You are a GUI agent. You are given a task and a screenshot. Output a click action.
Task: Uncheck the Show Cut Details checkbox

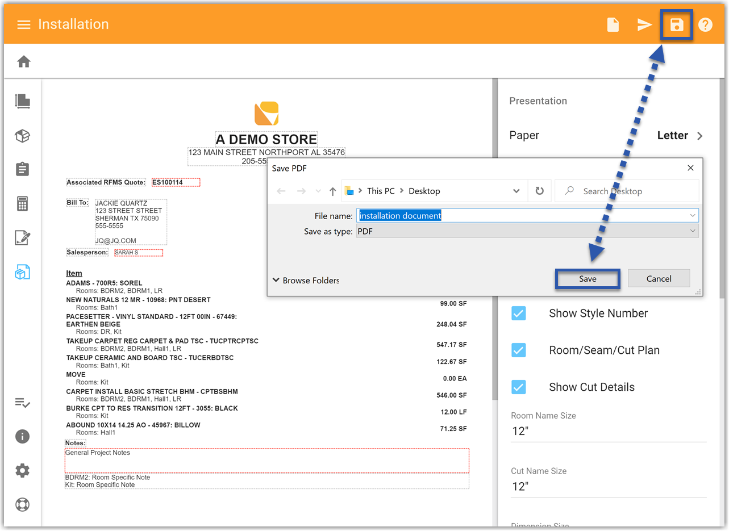[518, 387]
